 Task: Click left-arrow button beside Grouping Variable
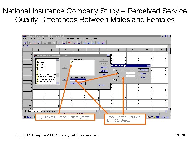coord(64,79)
